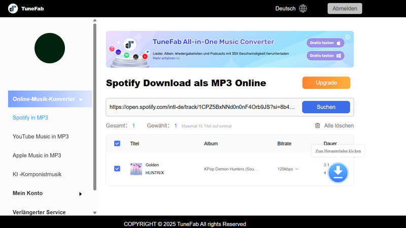
Task: Click the Suchen button
Action: (326, 107)
